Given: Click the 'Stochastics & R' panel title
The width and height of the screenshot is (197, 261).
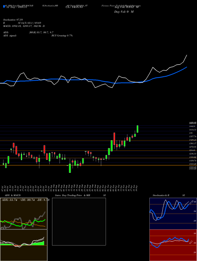Looking at the screenshot, I should coord(161,195).
